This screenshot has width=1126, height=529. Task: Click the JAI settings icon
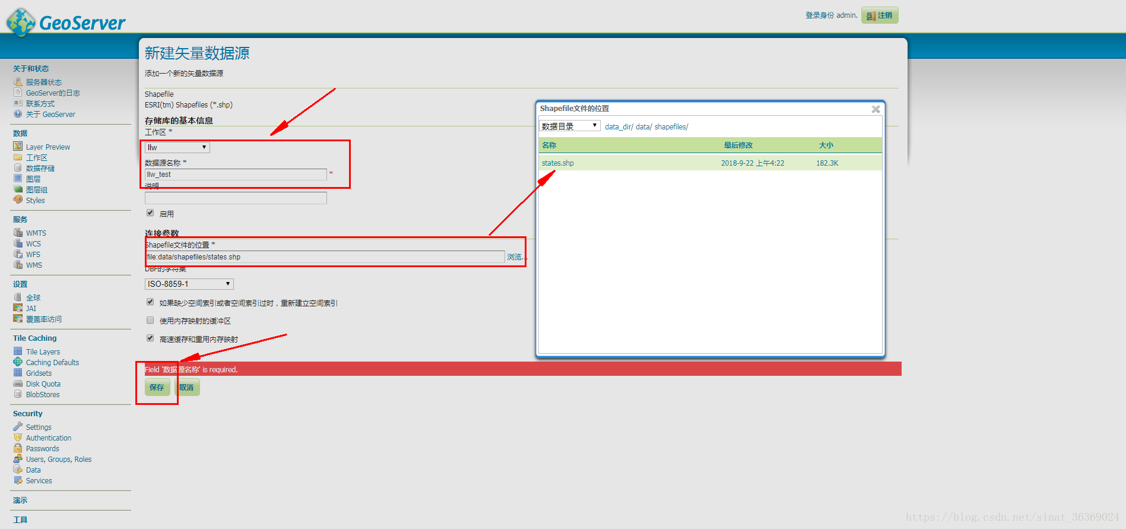(x=18, y=308)
